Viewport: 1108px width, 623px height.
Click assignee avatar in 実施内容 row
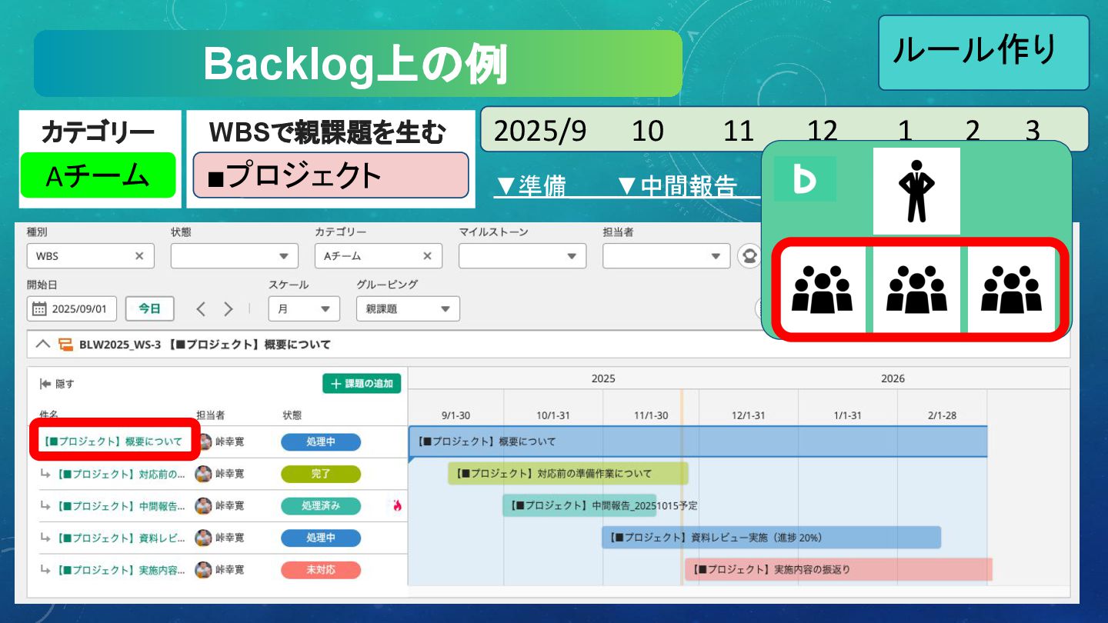pyautogui.click(x=204, y=570)
